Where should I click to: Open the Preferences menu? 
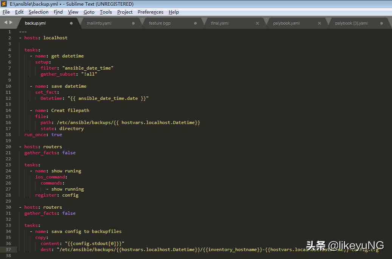151,12
